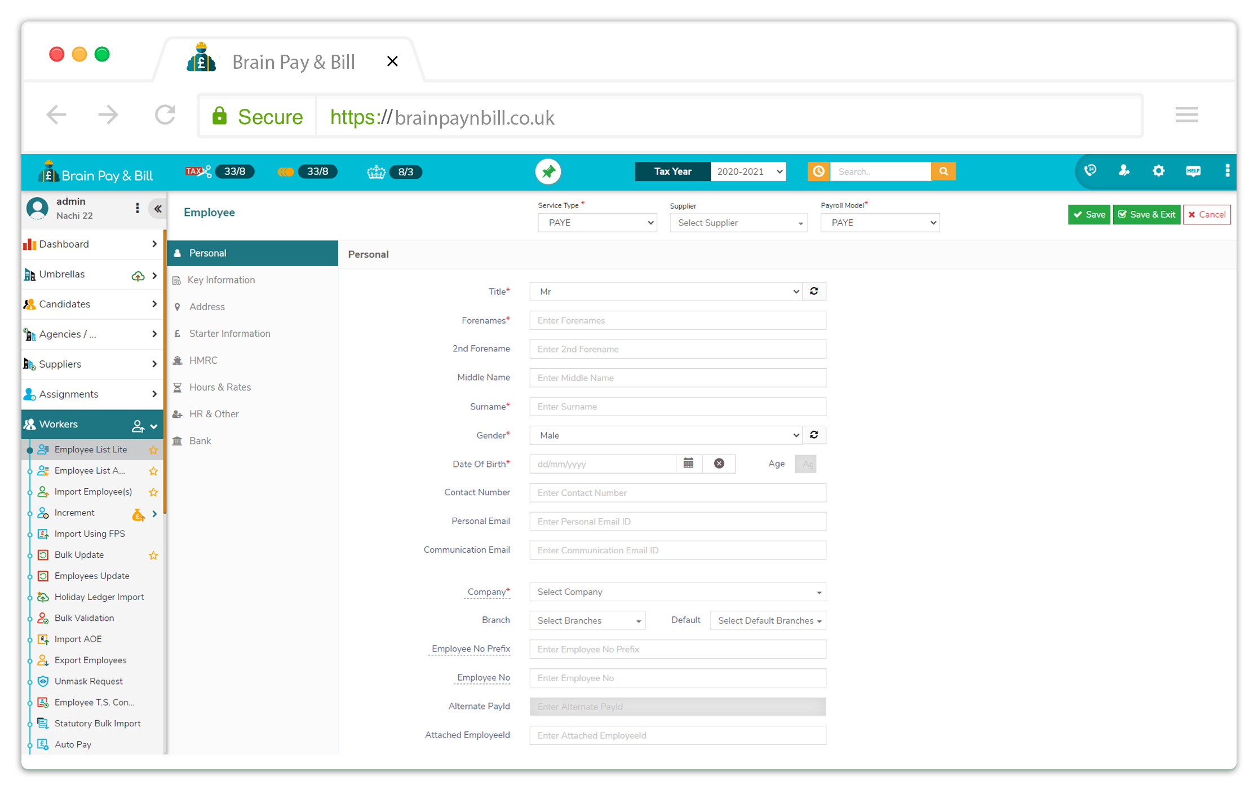Open Statutory Bulk Import
The image size is (1258, 794).
(98, 724)
